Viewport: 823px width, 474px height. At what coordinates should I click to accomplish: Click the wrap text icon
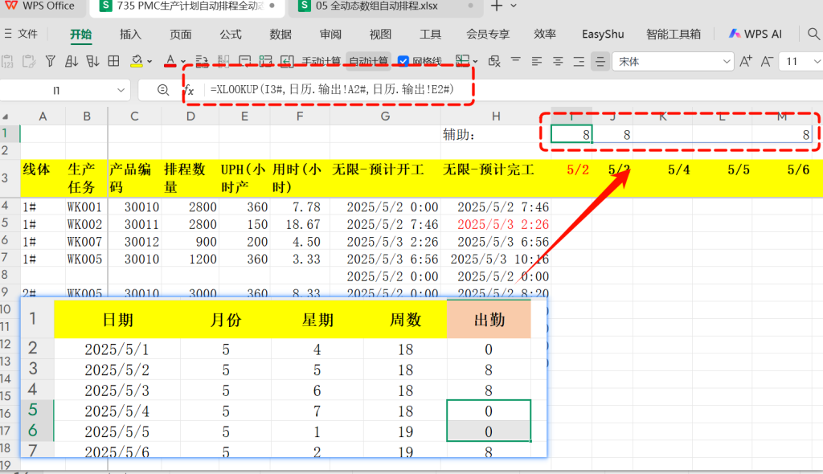(202, 61)
